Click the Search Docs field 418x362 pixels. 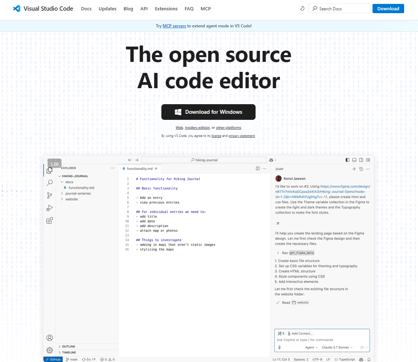(339, 9)
